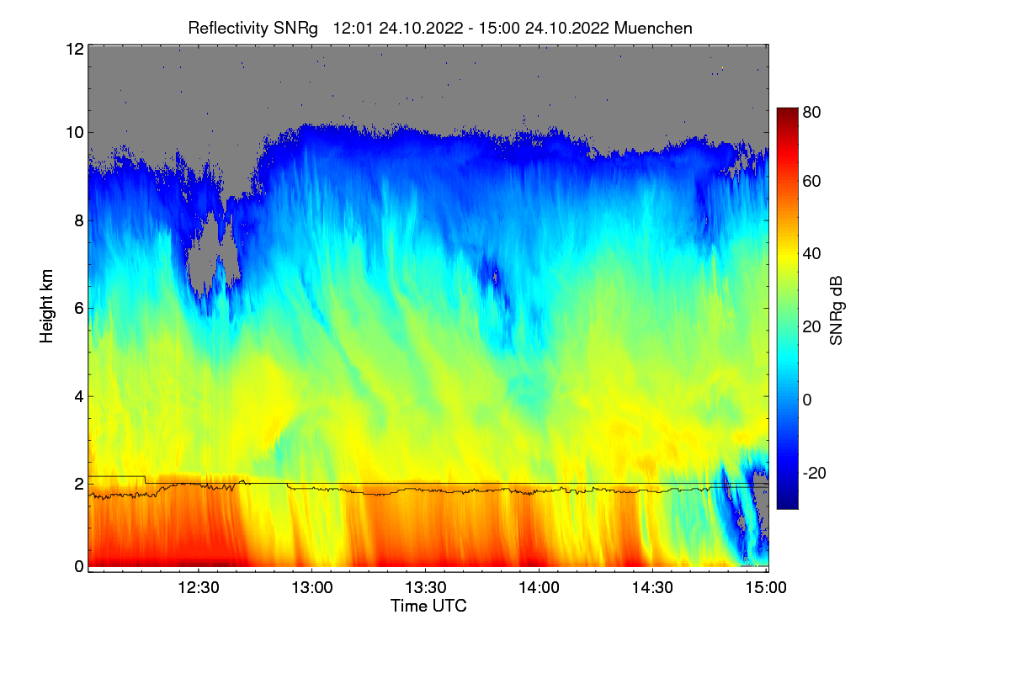The image size is (1010, 673).
Task: Click the colorbar value 40
Action: click(x=811, y=253)
